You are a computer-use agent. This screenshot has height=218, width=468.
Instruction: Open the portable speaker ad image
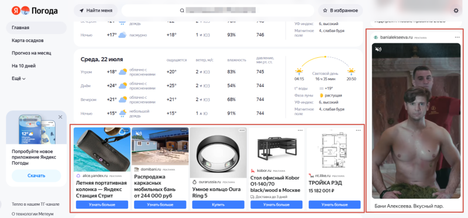coord(102,150)
